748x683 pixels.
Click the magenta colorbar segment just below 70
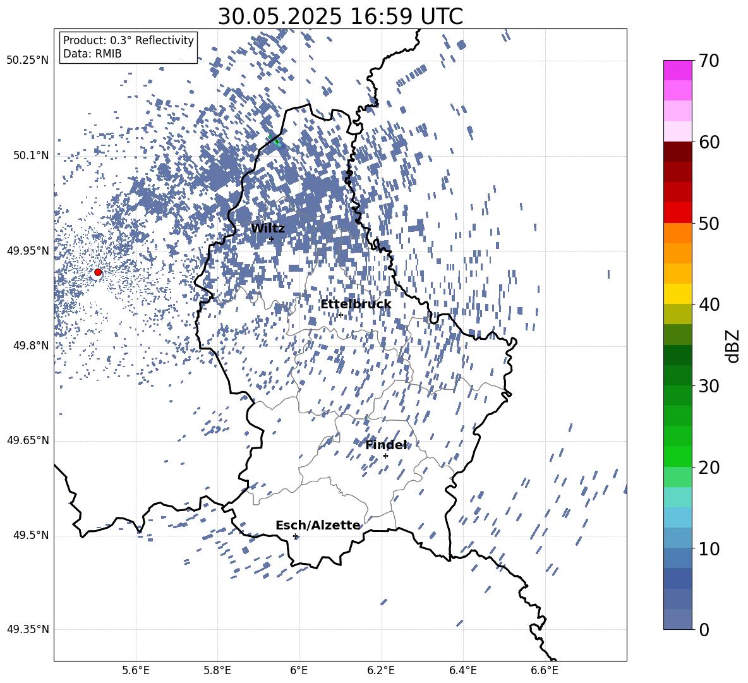click(x=678, y=70)
